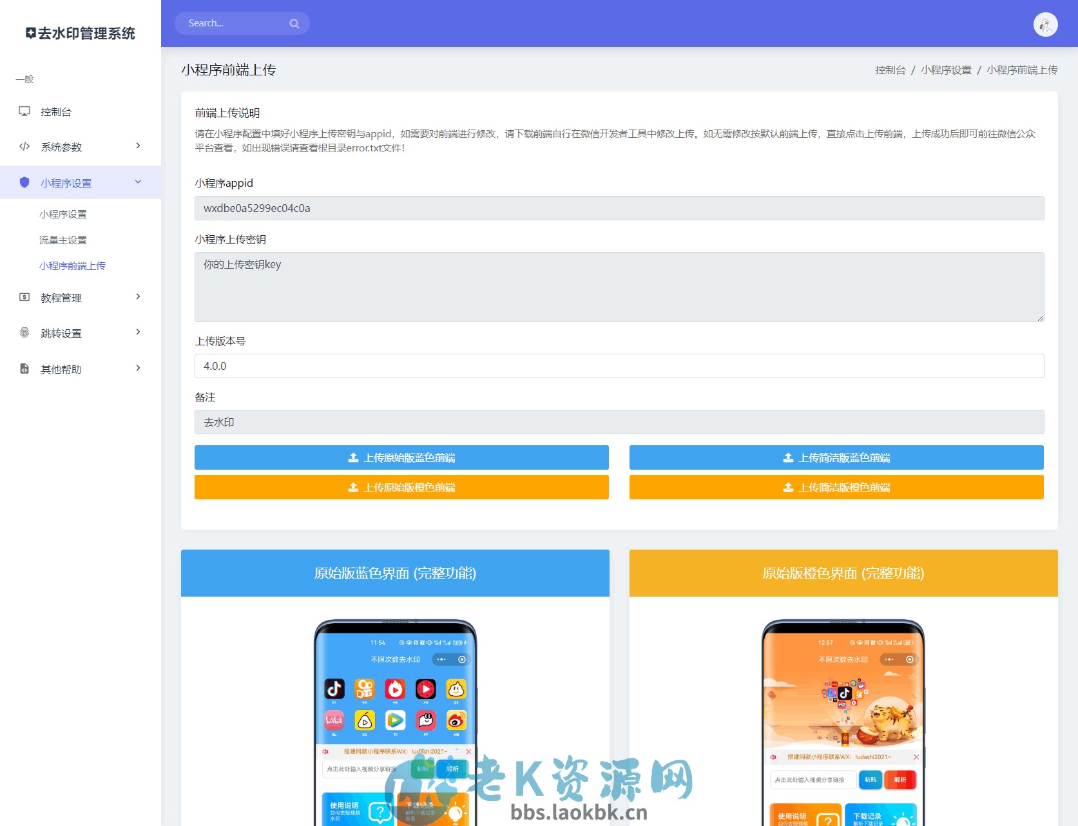
Task: Click the 其他帮助 document icon
Action: point(24,369)
